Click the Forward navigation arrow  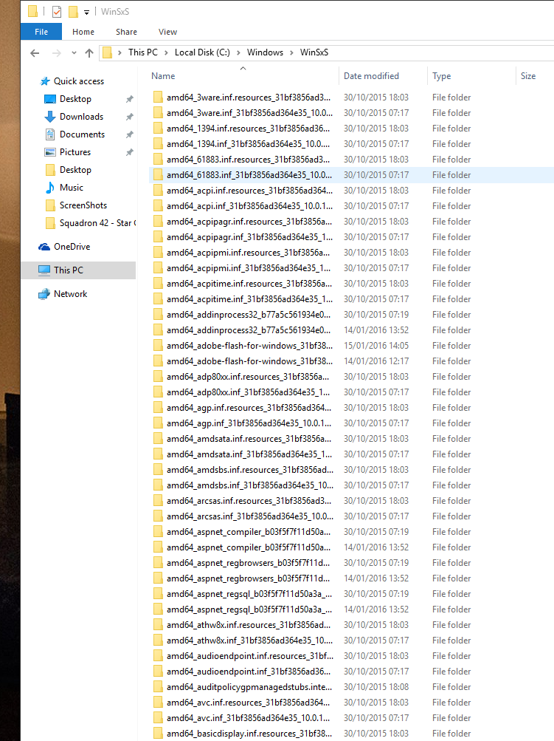click(56, 53)
